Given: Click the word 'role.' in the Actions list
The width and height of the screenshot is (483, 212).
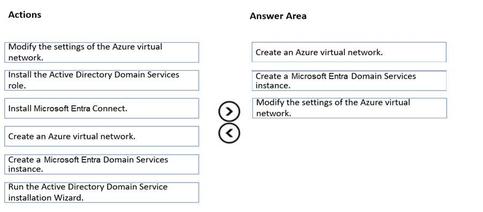Looking at the screenshot, I should 17,86.
